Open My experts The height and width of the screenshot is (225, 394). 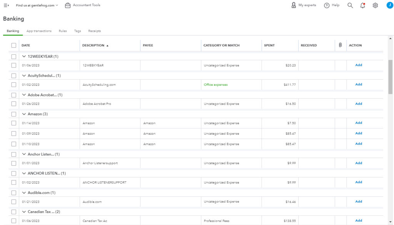[303, 5]
